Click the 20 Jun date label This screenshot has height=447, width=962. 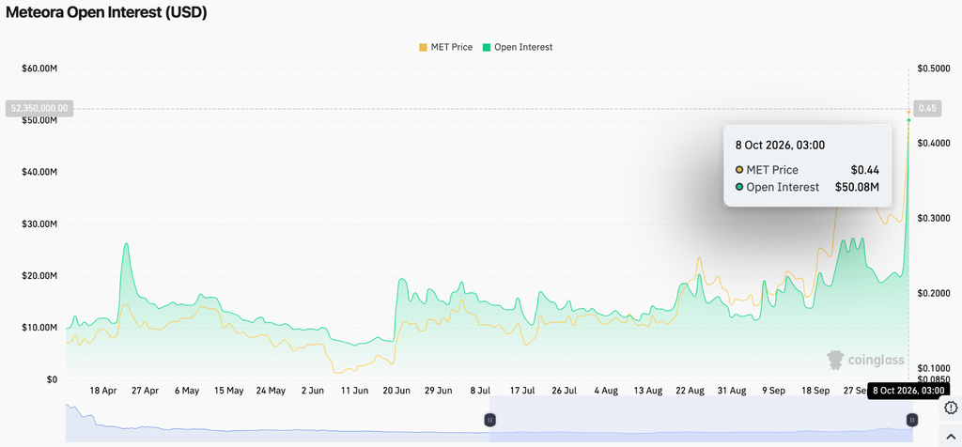(396, 391)
